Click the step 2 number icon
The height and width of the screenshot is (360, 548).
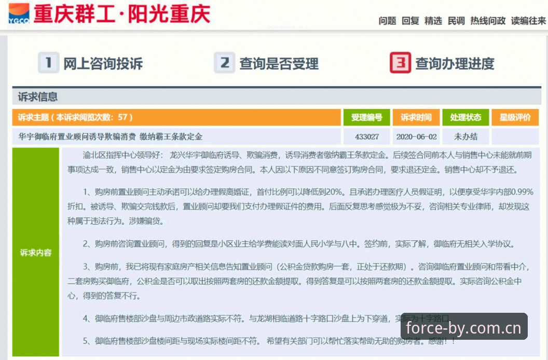[x=224, y=63]
